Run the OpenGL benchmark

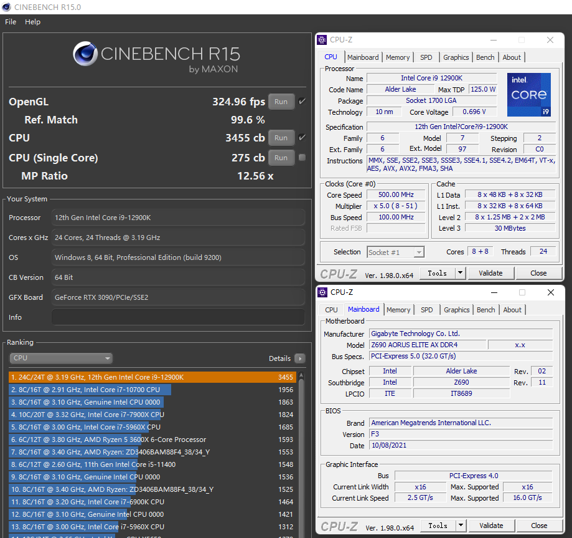pyautogui.click(x=281, y=102)
